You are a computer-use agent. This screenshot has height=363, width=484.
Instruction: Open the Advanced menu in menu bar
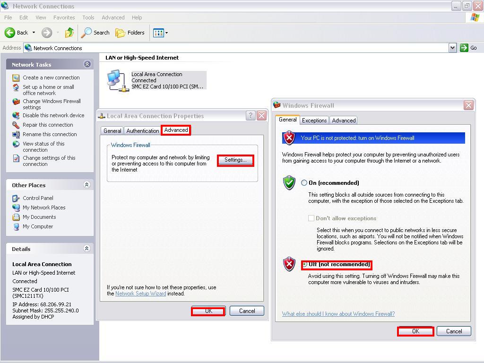(x=113, y=17)
